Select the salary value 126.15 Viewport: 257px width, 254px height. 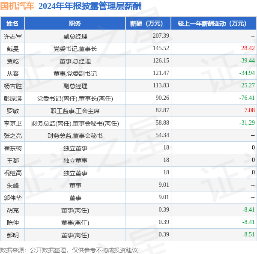click(161, 60)
